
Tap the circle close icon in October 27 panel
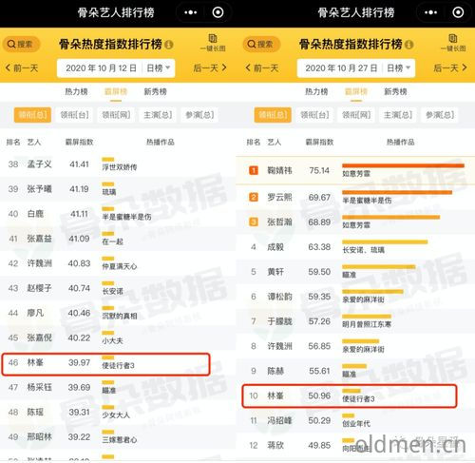pos(458,12)
